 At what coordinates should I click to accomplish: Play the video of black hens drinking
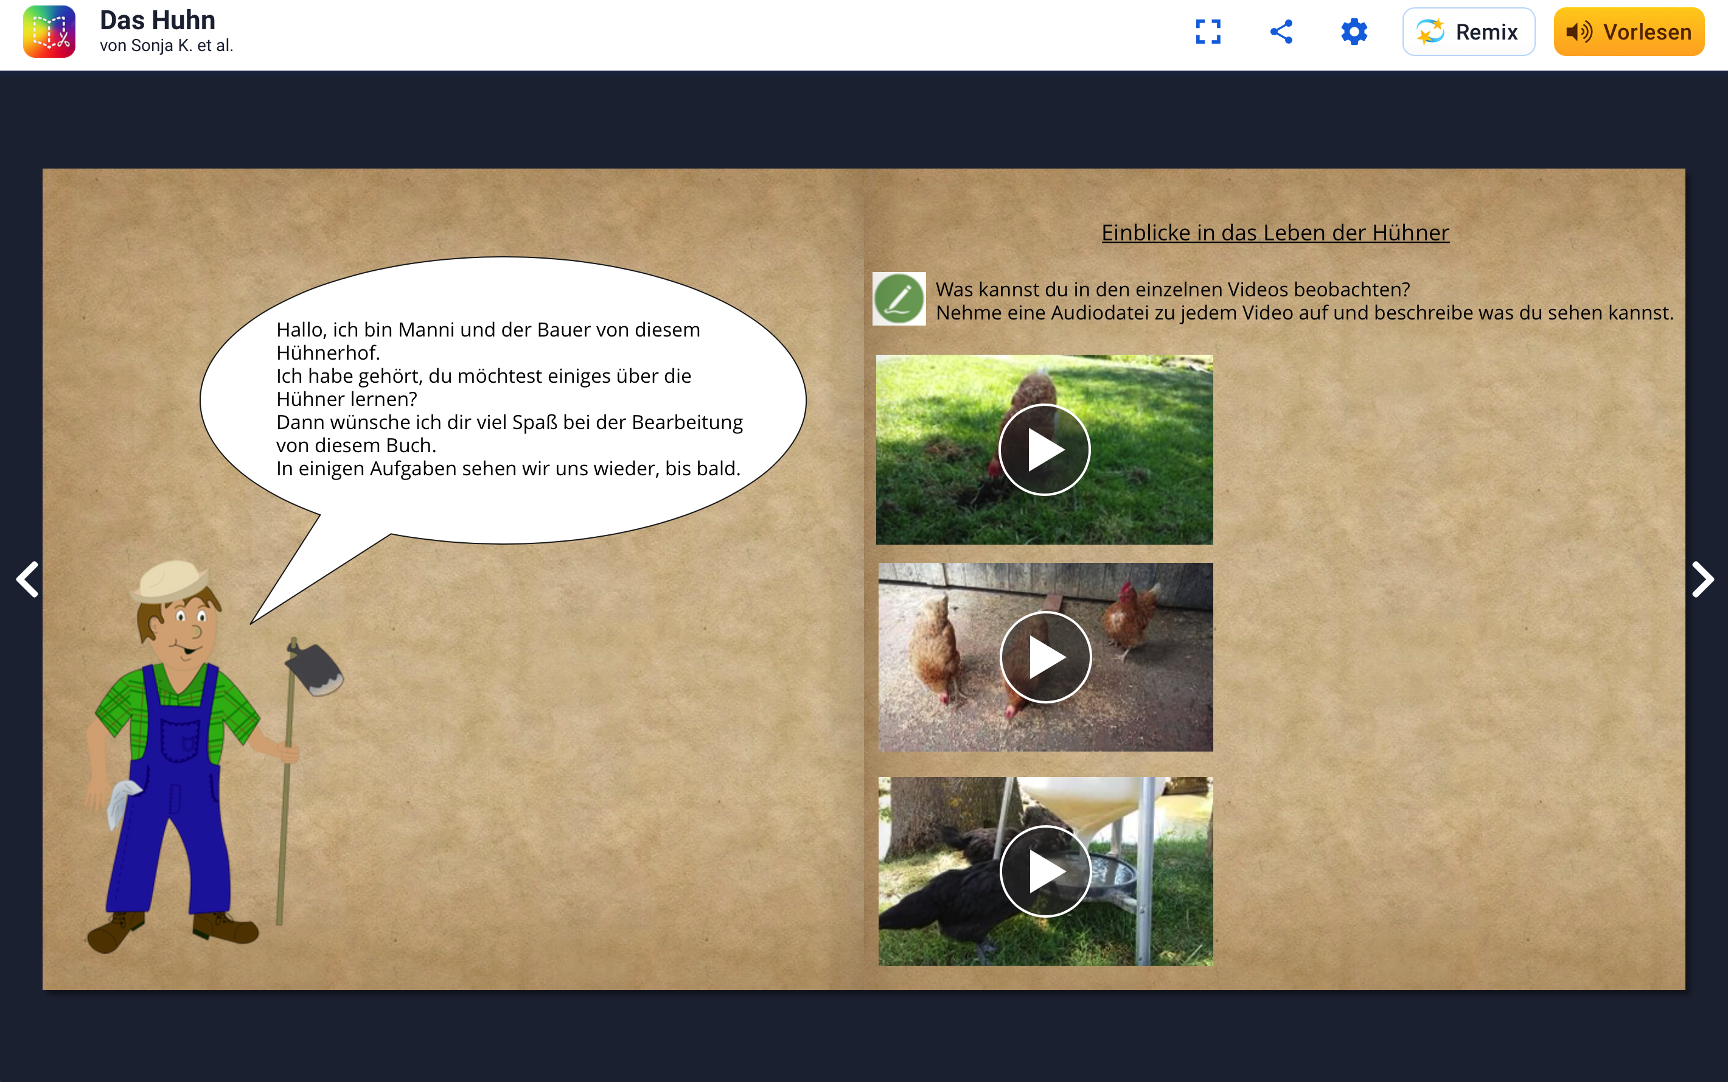coord(1045,871)
